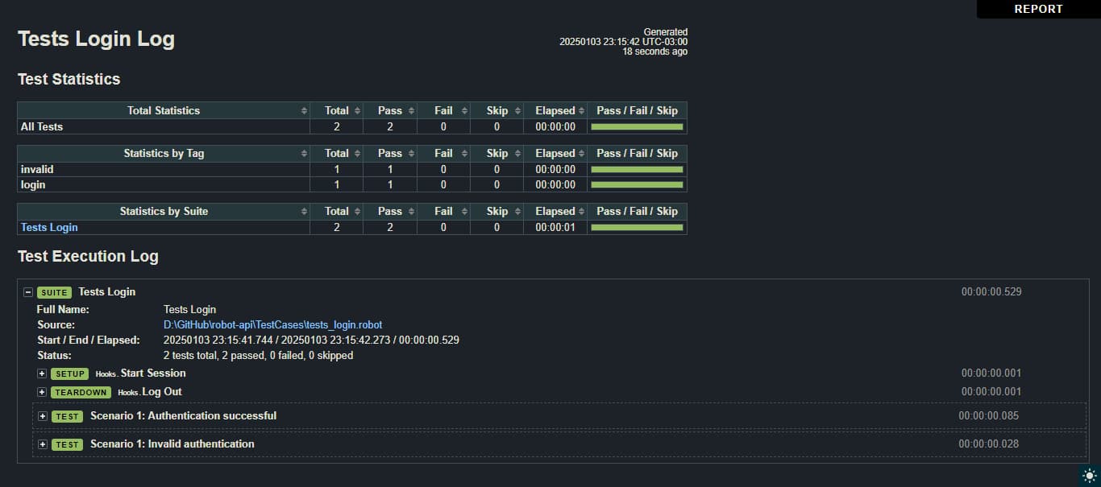
Task: Click Tests Login suite elapsed 00:00:01 cell
Action: 555,227
